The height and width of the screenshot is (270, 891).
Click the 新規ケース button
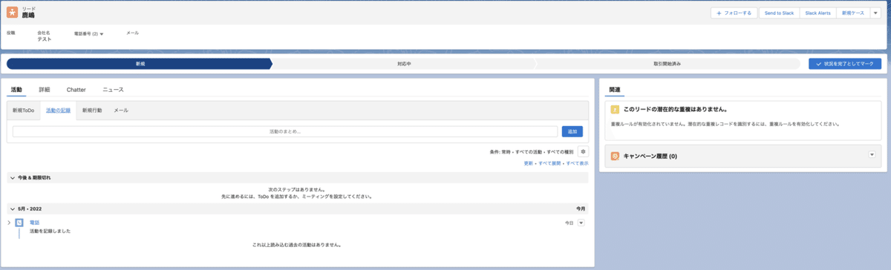(852, 13)
